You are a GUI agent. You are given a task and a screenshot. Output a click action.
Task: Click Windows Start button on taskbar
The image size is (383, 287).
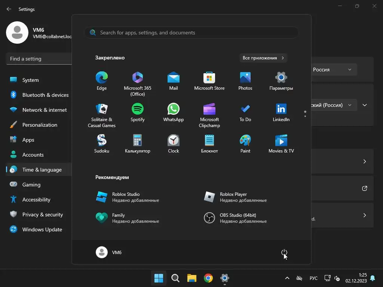tap(159, 278)
